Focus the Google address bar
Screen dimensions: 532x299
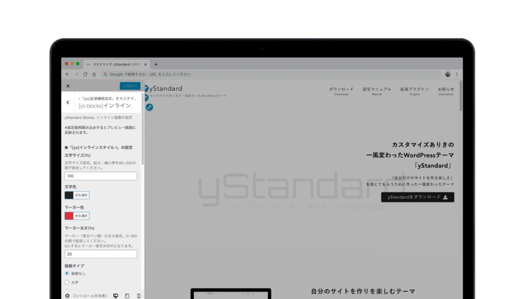click(x=271, y=74)
